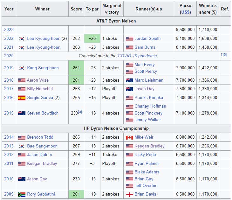232x200 pixels.
Task: Click South Korea flag beside Bae Sang-moon
Action: pyautogui.click(x=22, y=146)
